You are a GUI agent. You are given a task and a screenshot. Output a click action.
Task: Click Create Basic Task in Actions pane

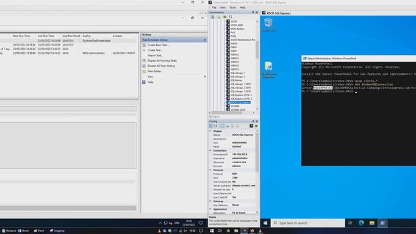tap(158, 45)
